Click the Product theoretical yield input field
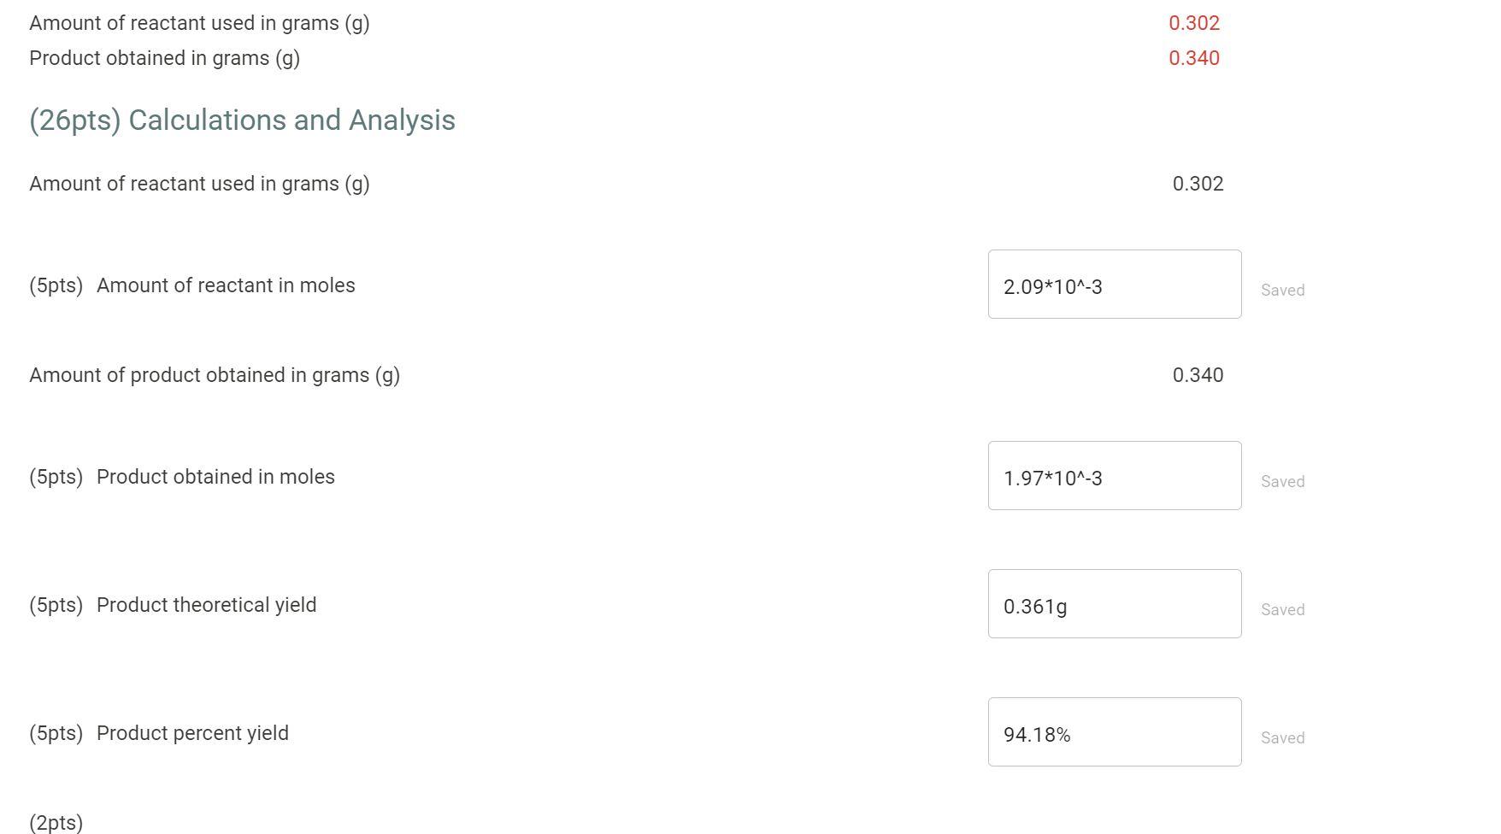 (1114, 603)
